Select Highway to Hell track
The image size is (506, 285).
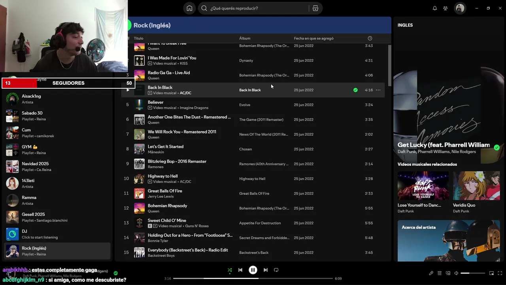[162, 176]
